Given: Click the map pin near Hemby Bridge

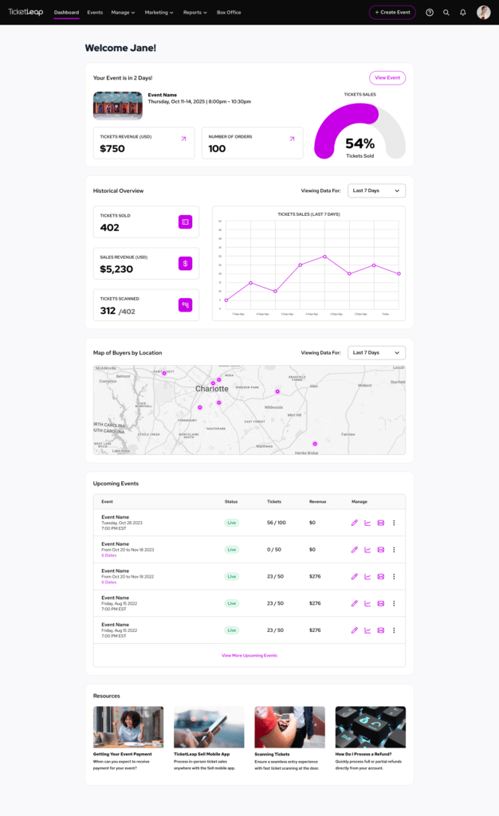Looking at the screenshot, I should 315,444.
